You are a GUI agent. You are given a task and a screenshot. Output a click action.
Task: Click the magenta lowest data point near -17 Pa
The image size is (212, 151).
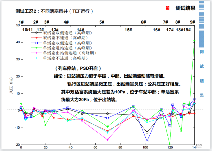(x=108, y=140)
